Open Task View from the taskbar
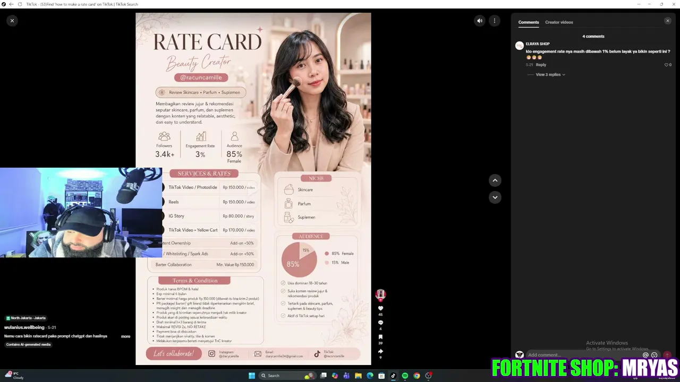Viewport: 680px width, 382px height. pyautogui.click(x=323, y=376)
